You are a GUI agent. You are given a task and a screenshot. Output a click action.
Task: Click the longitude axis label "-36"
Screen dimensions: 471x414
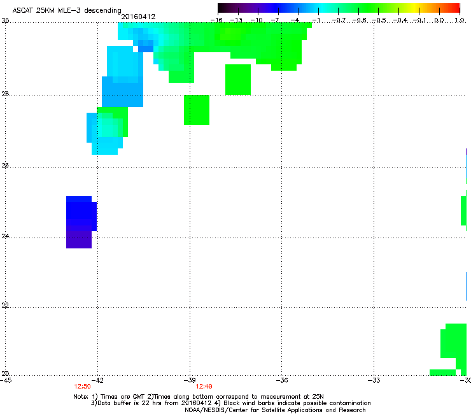point(282,380)
